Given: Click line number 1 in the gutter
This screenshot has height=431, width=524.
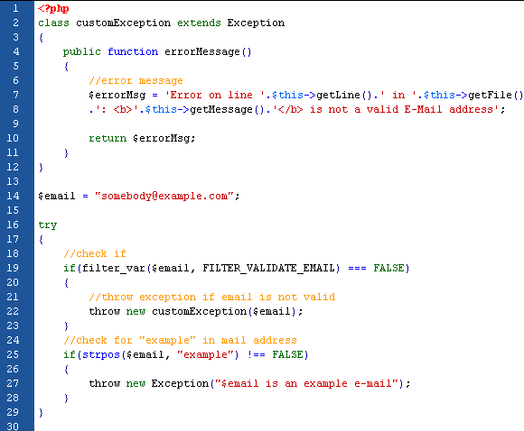Looking at the screenshot, I should [x=15, y=8].
